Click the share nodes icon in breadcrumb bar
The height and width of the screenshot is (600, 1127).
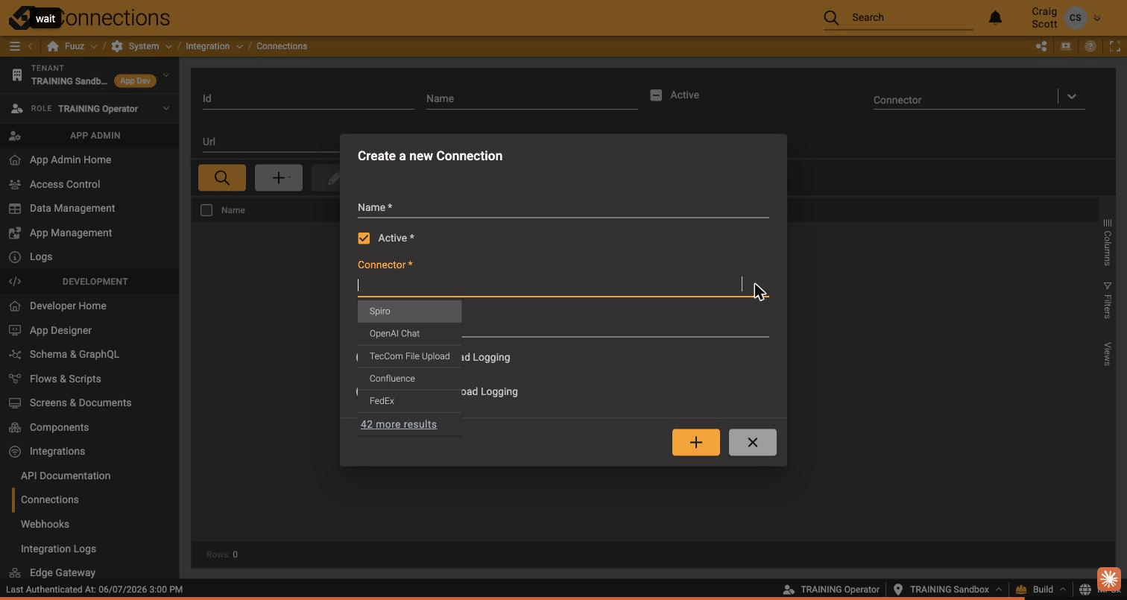point(1041,46)
